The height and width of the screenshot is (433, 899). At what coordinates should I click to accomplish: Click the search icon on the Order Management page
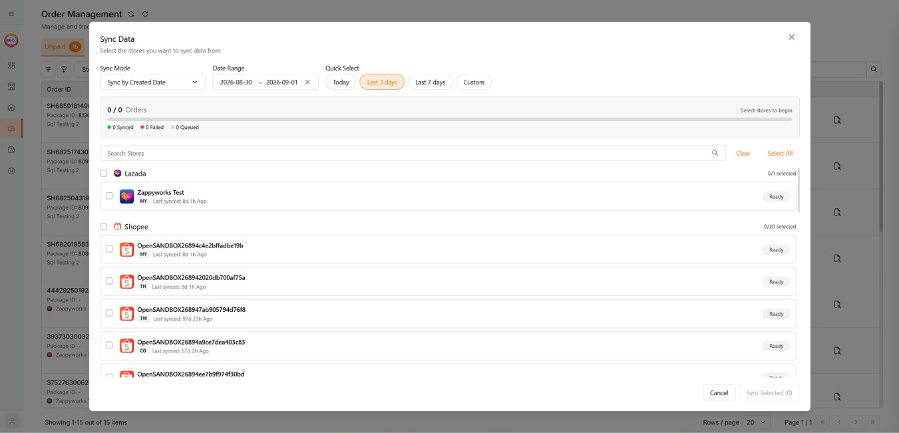(x=874, y=69)
